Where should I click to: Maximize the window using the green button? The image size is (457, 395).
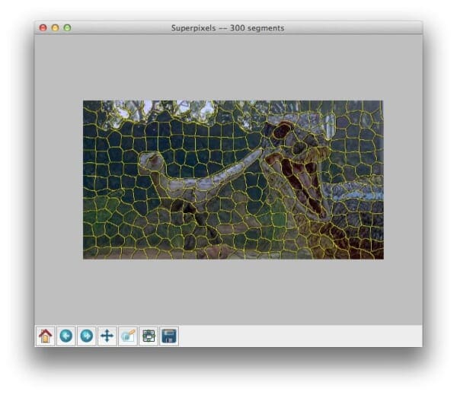(67, 27)
